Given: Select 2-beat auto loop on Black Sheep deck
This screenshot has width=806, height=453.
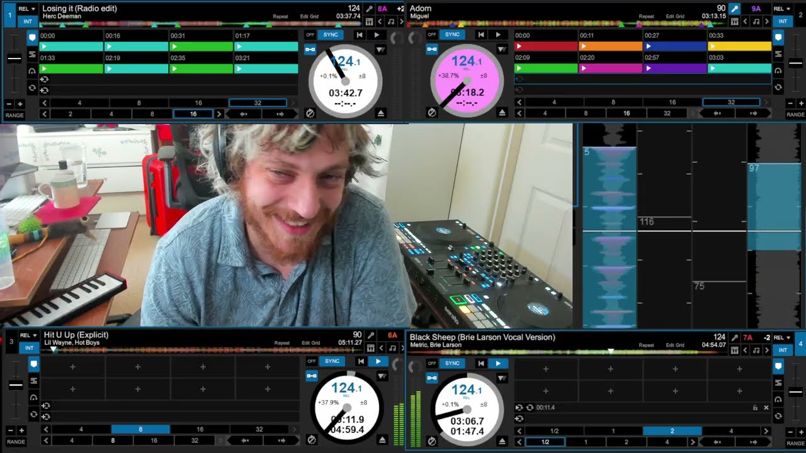Looking at the screenshot, I should coord(672,431).
